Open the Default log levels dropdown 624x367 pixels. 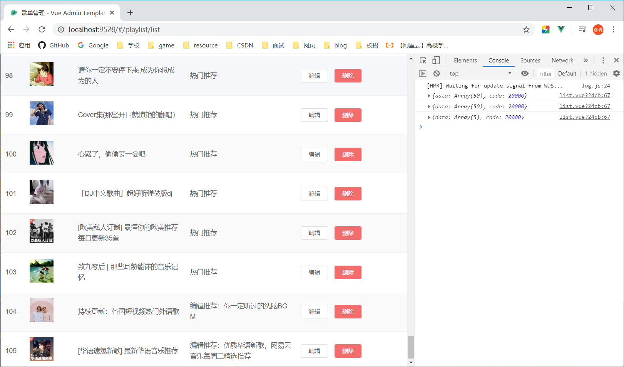coord(567,73)
